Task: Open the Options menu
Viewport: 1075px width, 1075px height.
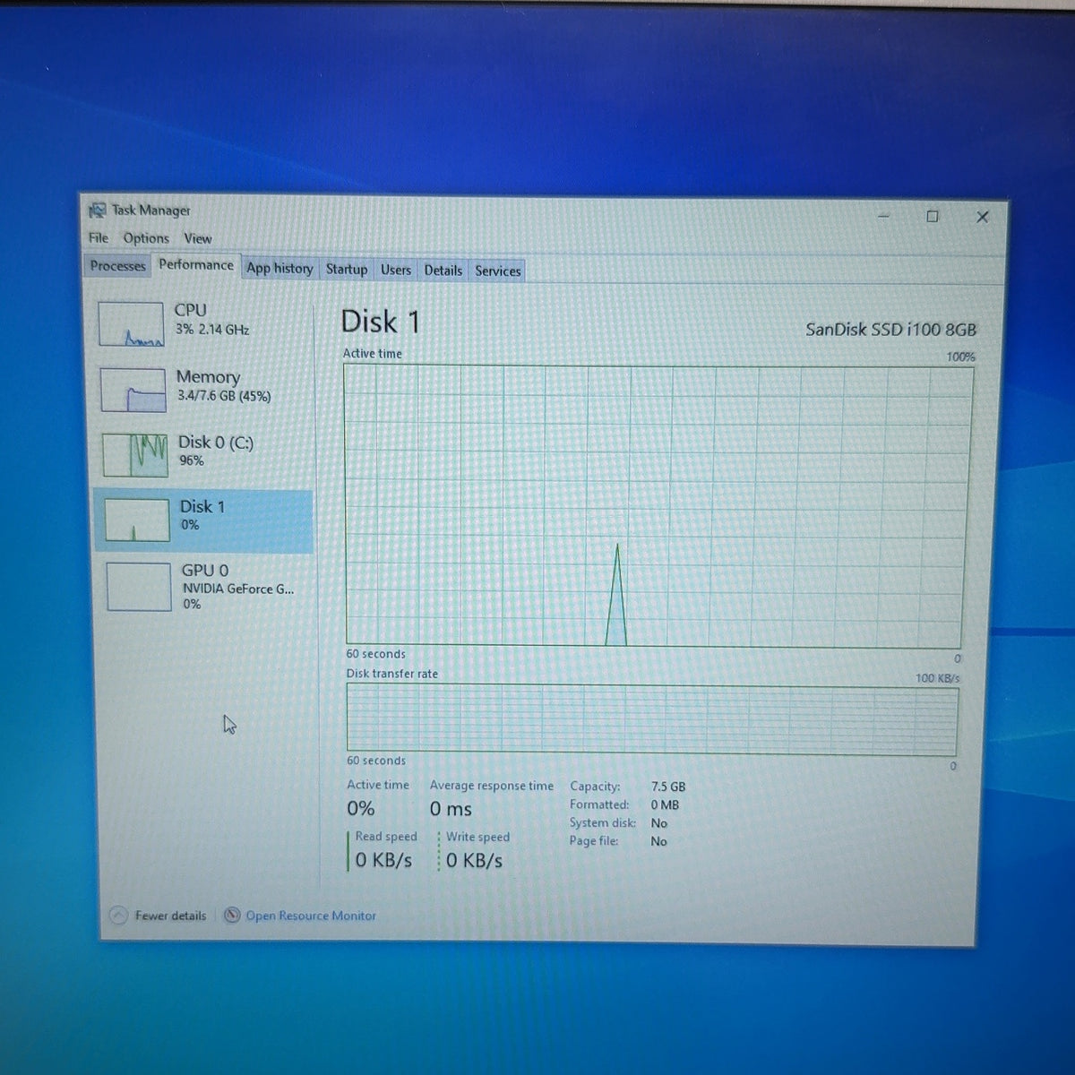Action: 146,238
